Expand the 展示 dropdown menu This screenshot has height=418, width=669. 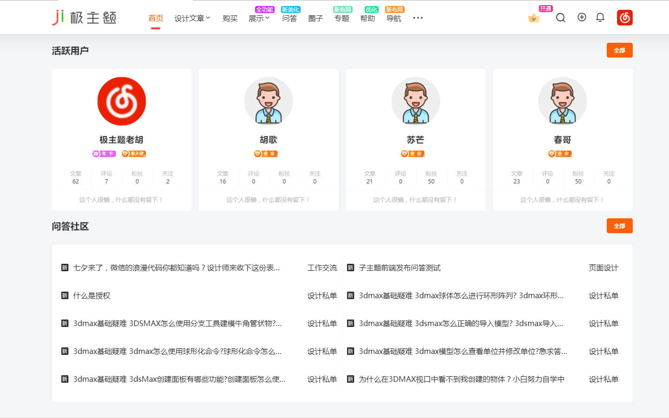[259, 18]
